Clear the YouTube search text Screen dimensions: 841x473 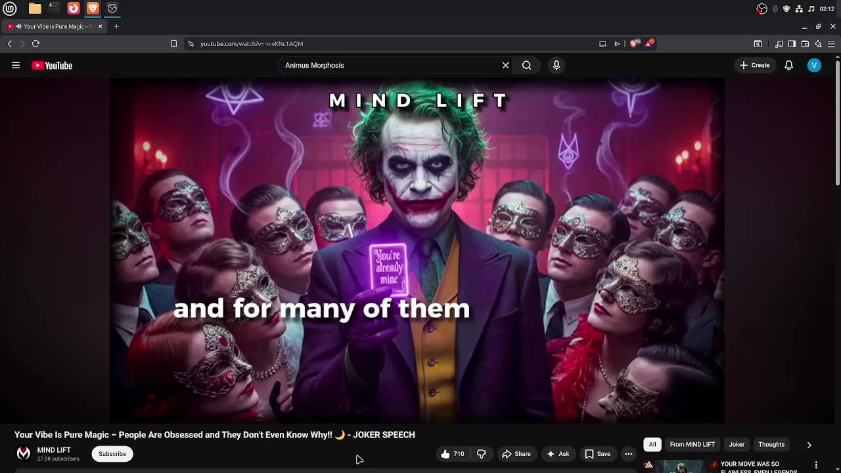505,65
